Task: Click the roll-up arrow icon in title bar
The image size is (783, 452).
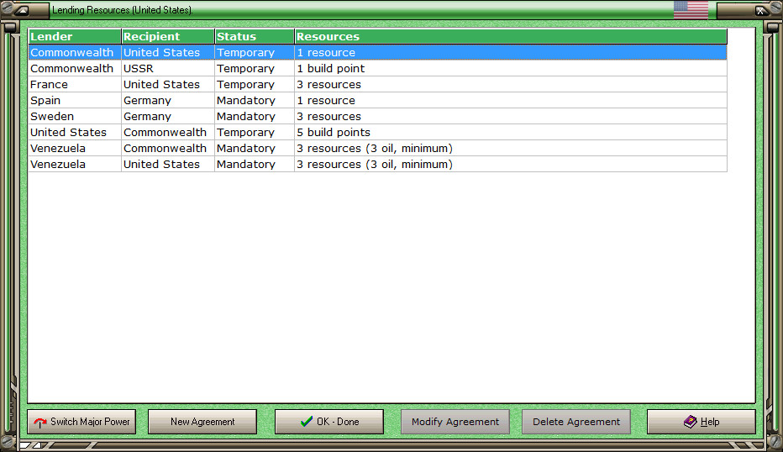Action: pos(22,10)
